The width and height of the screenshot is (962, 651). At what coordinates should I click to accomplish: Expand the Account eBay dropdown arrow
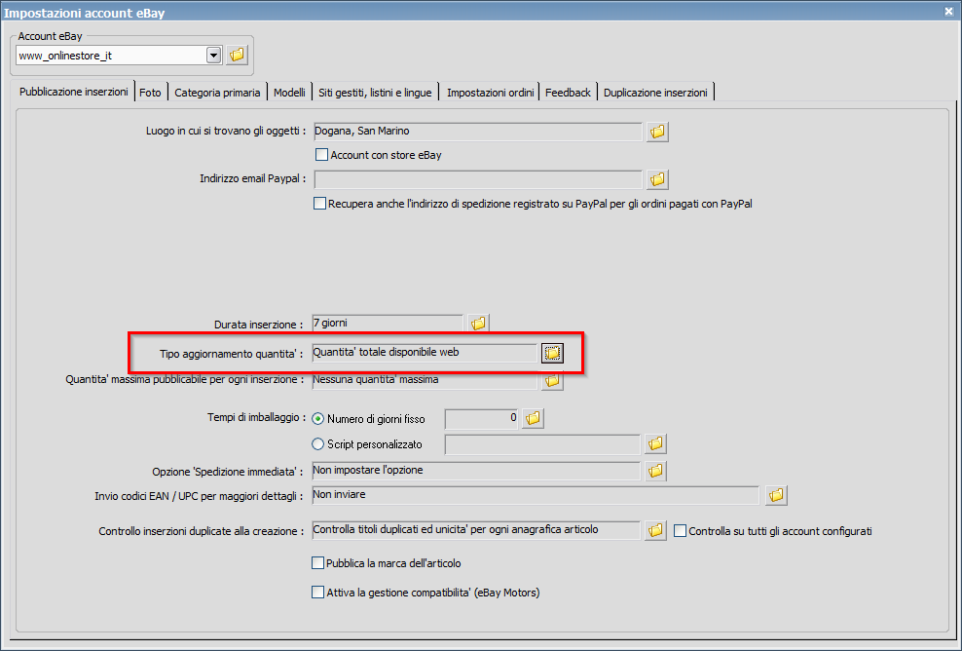tap(213, 56)
